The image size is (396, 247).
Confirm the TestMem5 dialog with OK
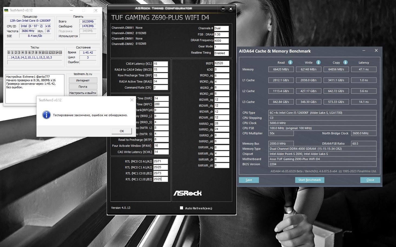[x=122, y=131]
